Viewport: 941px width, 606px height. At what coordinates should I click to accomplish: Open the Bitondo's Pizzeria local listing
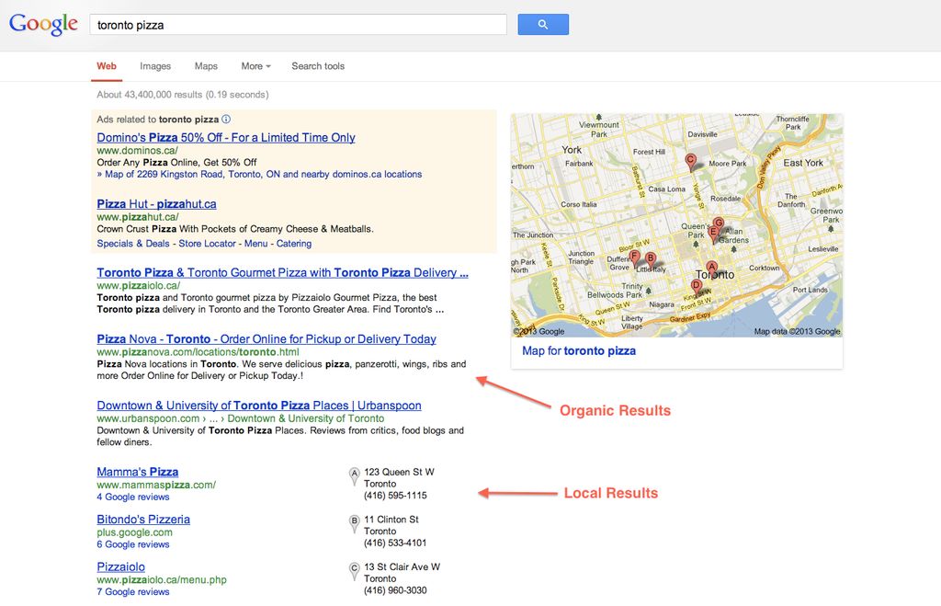click(143, 520)
